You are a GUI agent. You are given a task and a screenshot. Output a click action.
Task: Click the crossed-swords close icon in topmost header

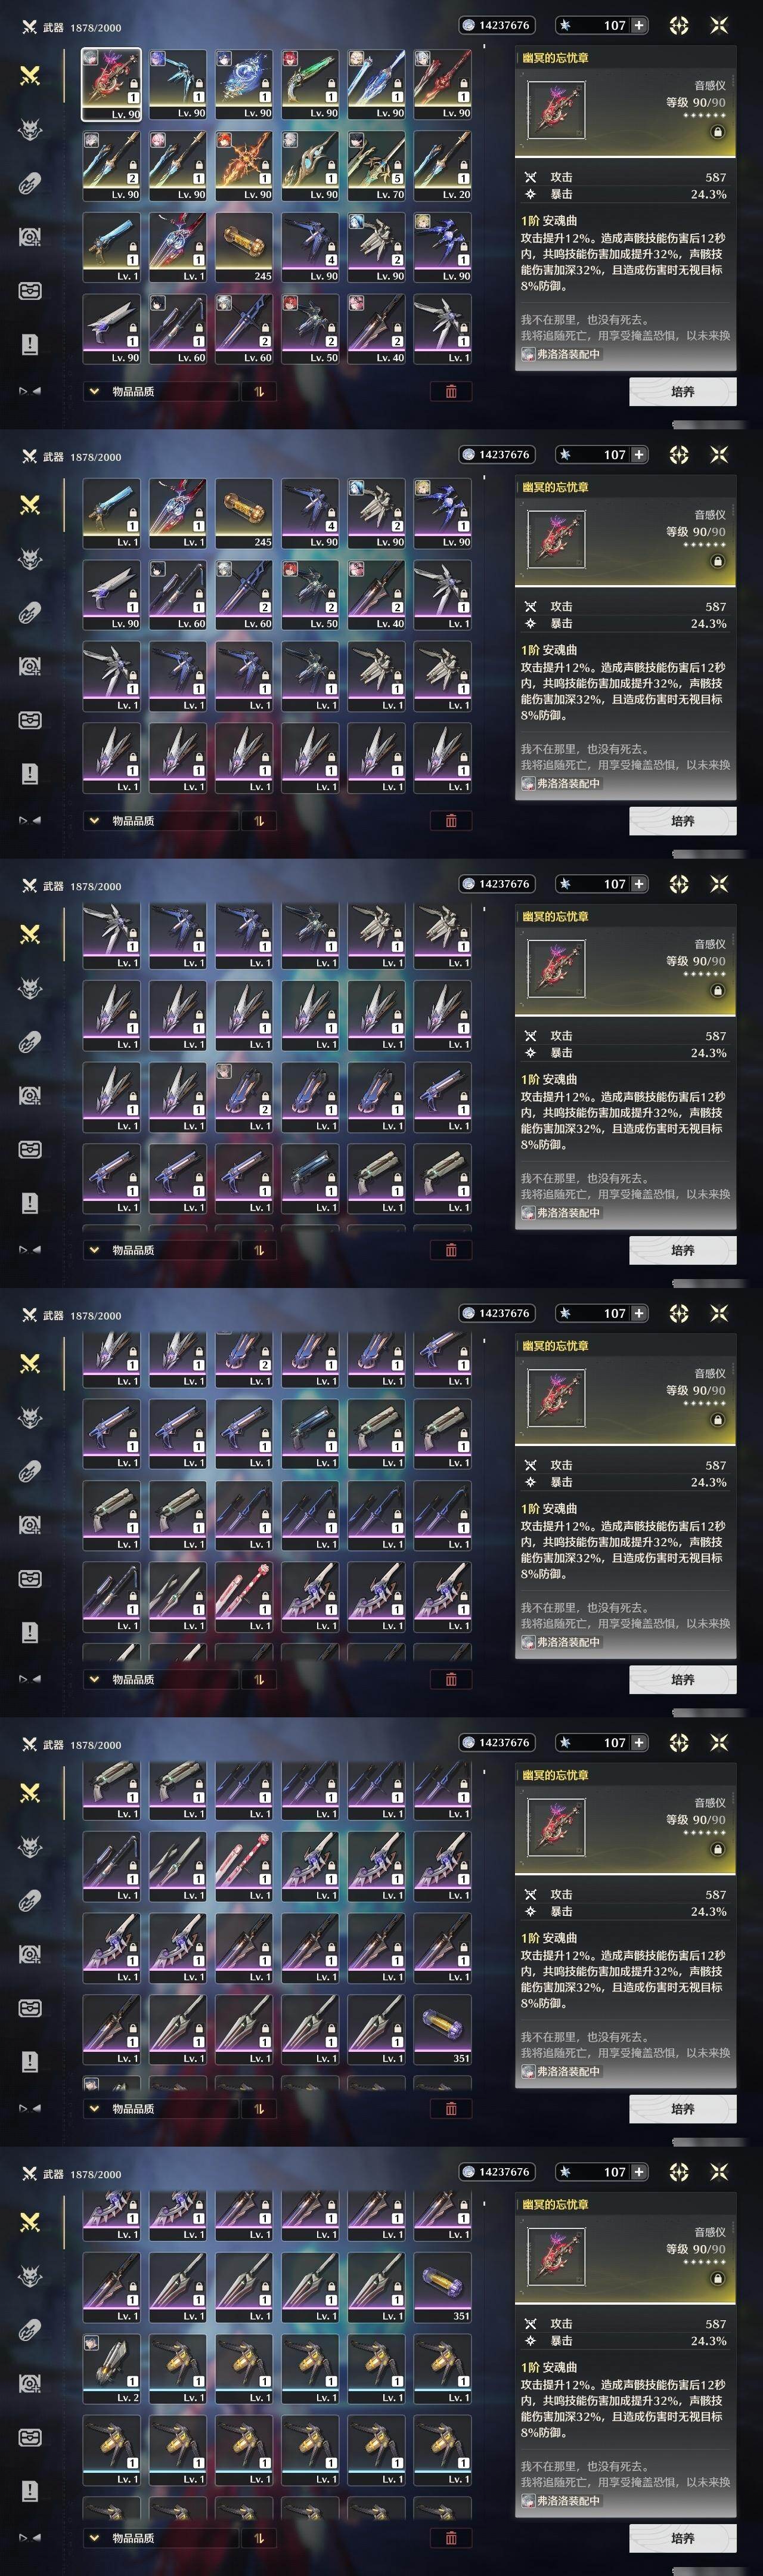tap(719, 25)
